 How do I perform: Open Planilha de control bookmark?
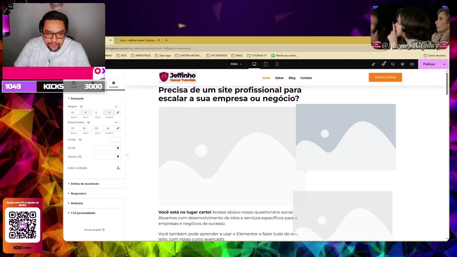point(284,56)
